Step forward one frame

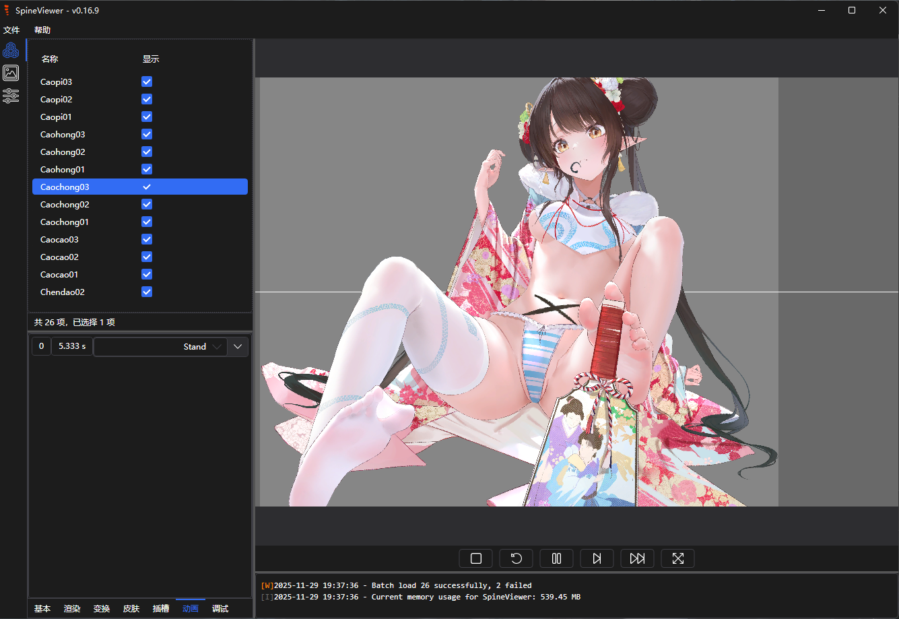pyautogui.click(x=597, y=558)
